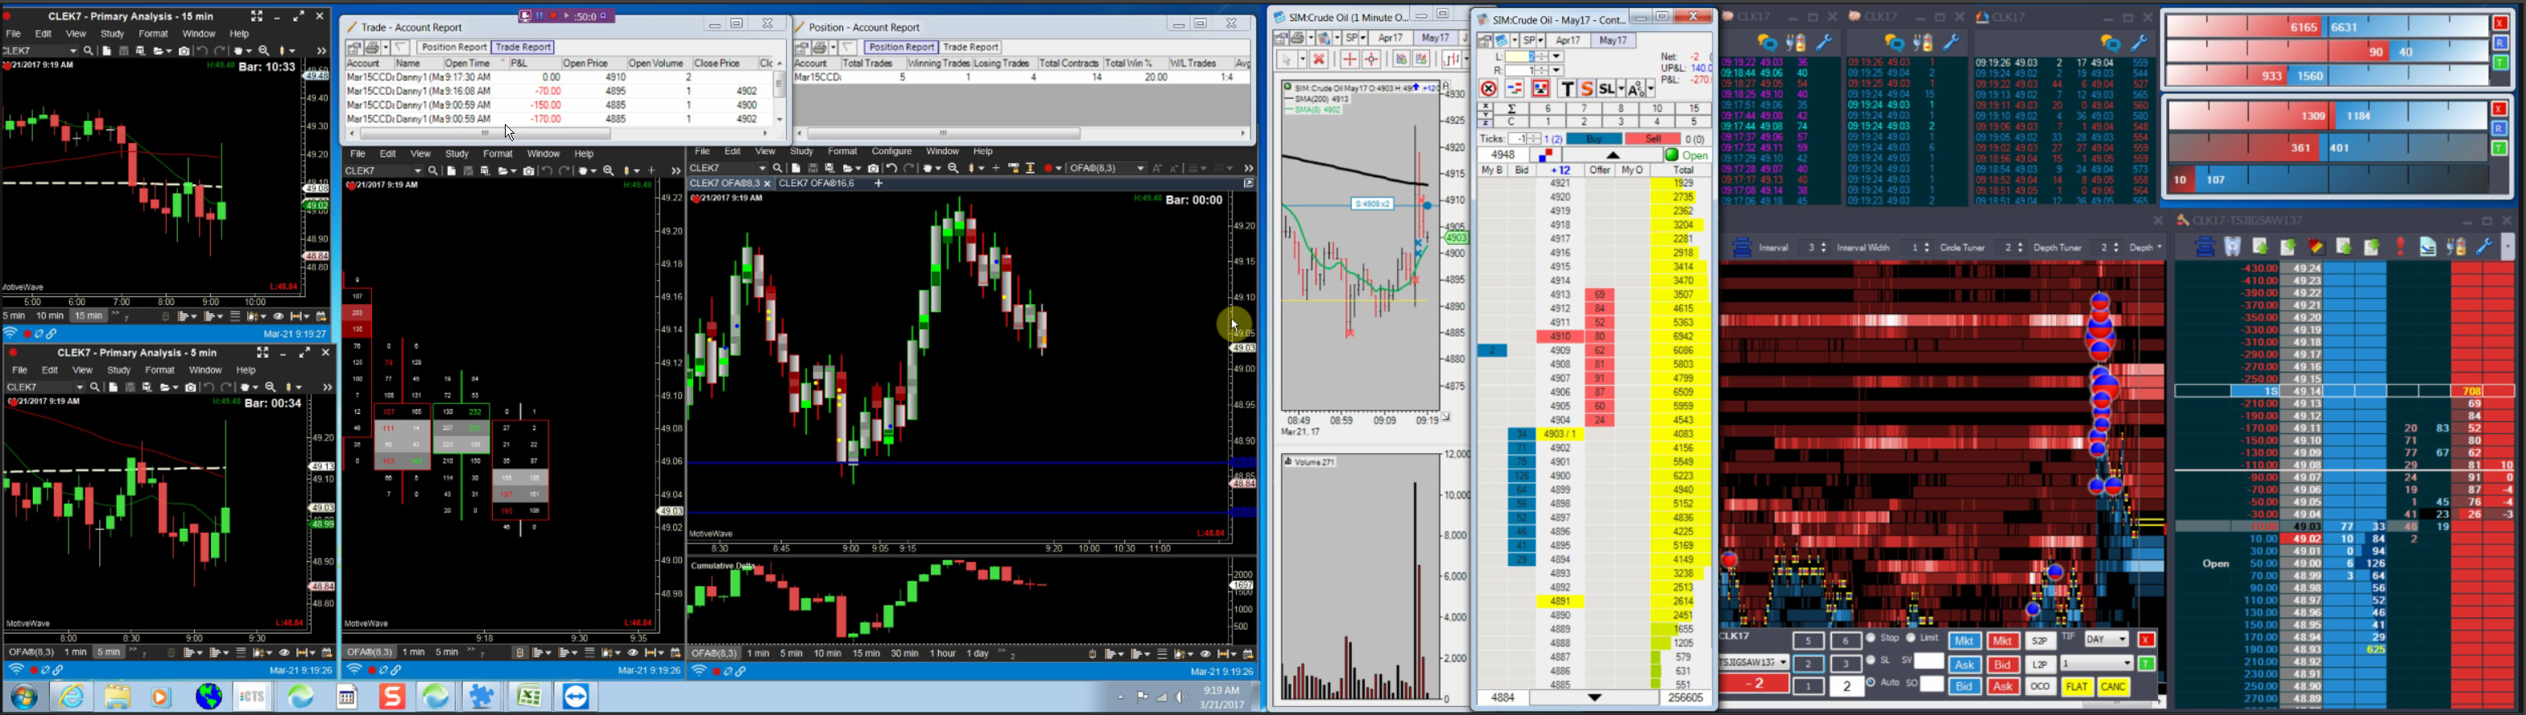Select the May17 tab in the Crude Oil chart window
This screenshot has width=2526, height=715.
(x=1436, y=39)
